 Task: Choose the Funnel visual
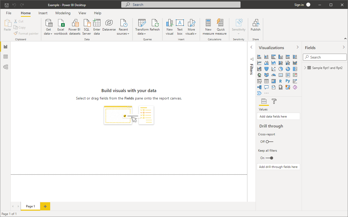click(x=266, y=69)
